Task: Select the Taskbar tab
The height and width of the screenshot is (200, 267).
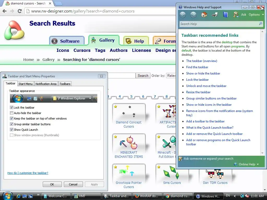Action: 10,83
